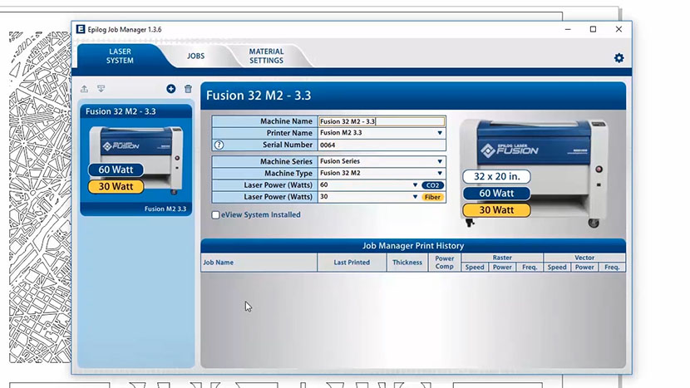Viewport: 690px width, 388px height.
Task: Select the Fusion 32 M2 machine thumbnail card
Action: click(x=136, y=160)
